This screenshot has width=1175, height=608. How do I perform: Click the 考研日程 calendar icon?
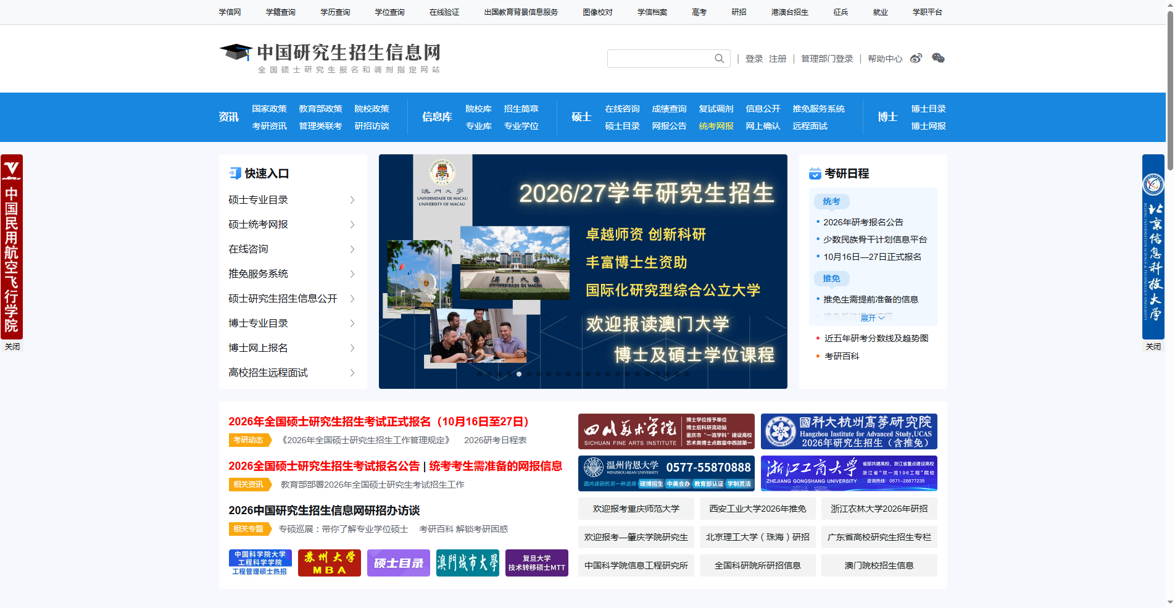coord(815,173)
